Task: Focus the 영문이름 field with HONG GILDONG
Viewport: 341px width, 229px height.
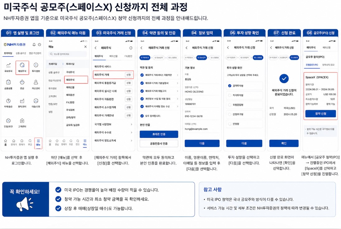Action: (202, 92)
